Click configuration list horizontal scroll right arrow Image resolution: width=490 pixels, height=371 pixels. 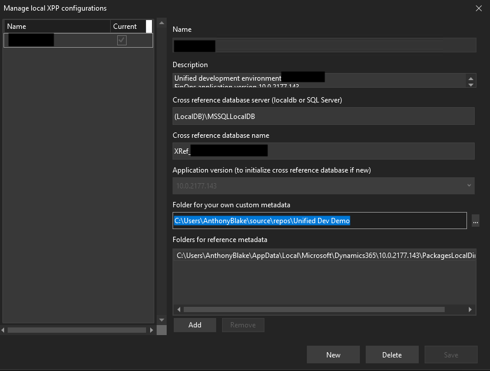[151, 330]
